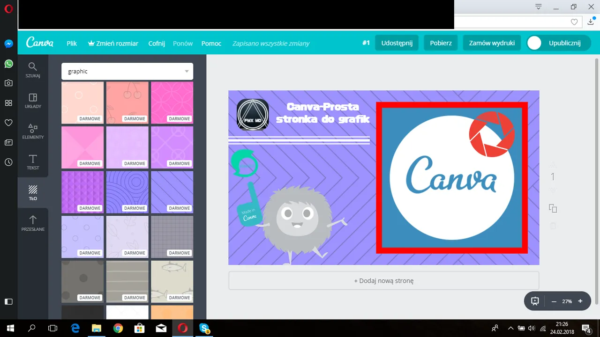Toggle Opera sidebar panel icon at bottom
The width and height of the screenshot is (600, 337).
tap(8, 302)
